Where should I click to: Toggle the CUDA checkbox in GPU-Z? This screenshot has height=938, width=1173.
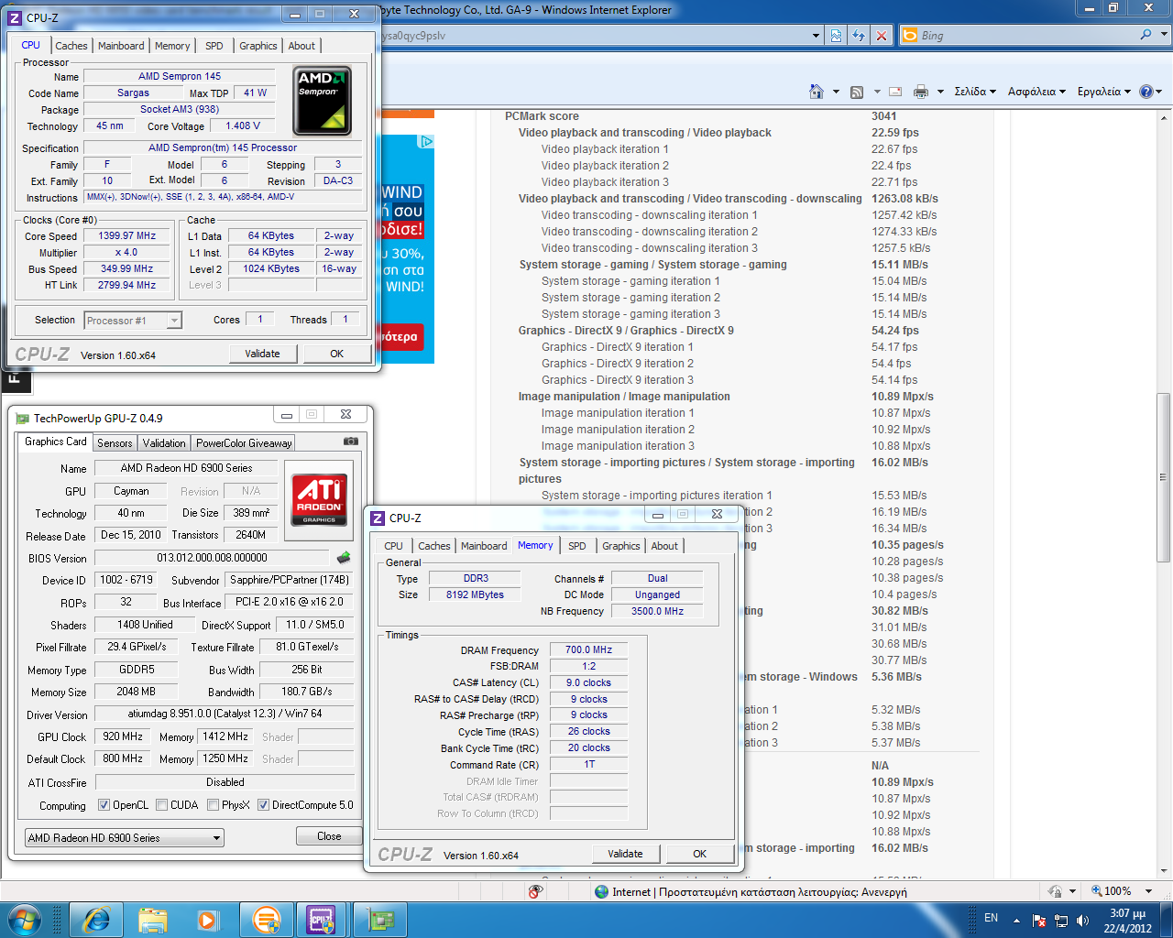(161, 805)
